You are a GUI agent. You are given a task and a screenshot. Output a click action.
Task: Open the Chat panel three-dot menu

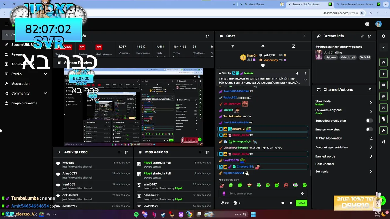pyautogui.click(x=305, y=36)
